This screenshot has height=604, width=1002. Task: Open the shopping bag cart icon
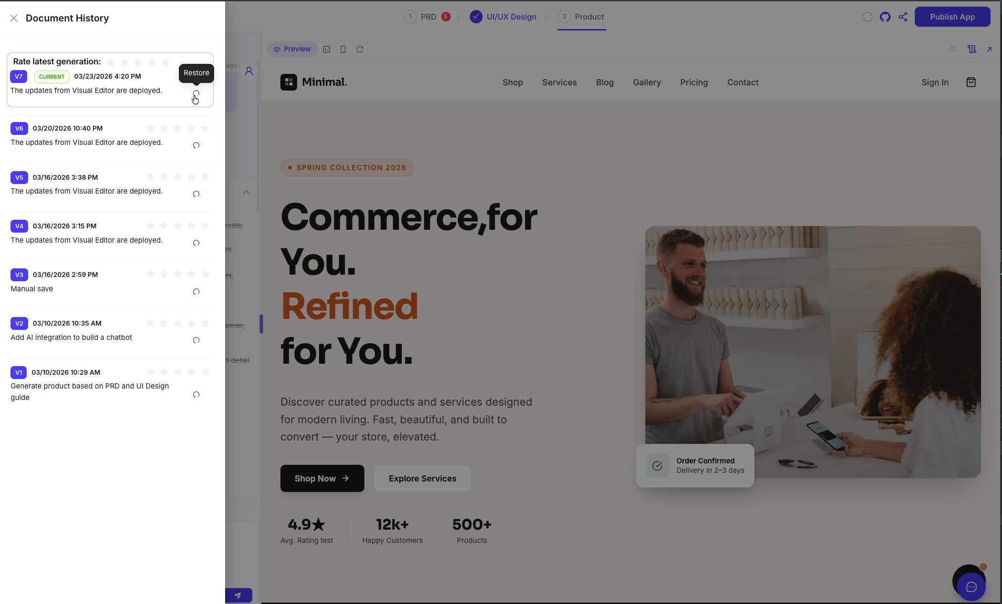[x=971, y=82]
